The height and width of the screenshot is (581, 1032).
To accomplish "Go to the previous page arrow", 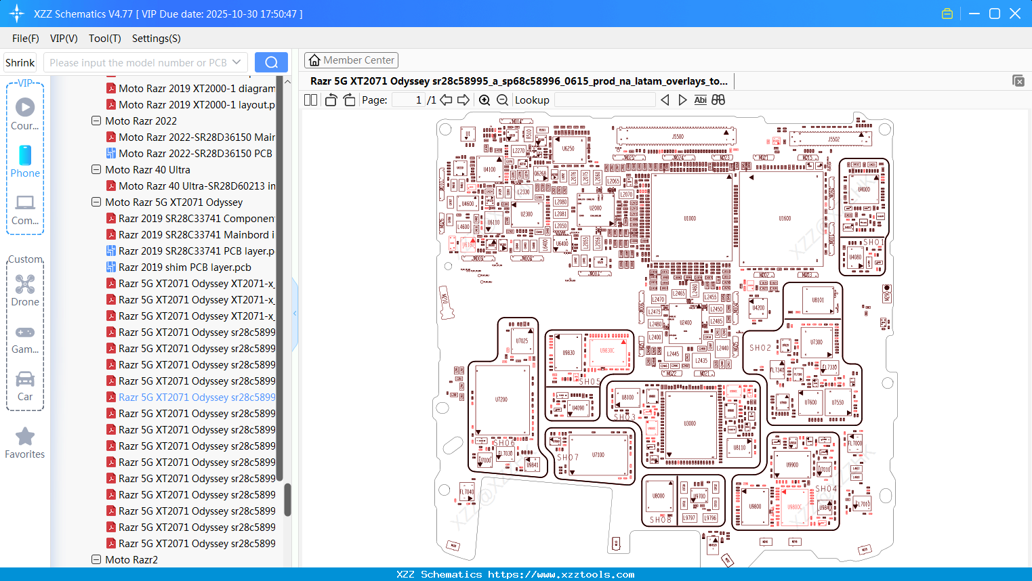I will coord(446,100).
